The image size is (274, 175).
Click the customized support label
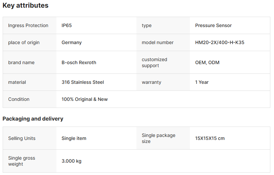click(x=154, y=62)
